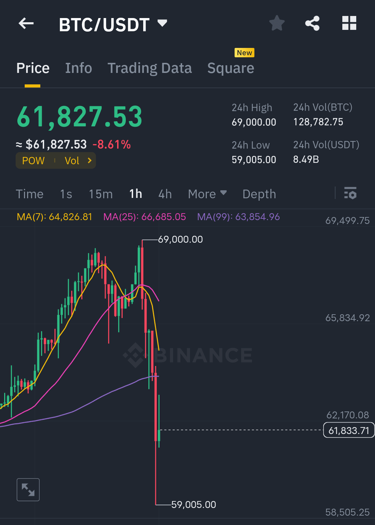View the Depth chart
The height and width of the screenshot is (525, 375).
(x=259, y=194)
